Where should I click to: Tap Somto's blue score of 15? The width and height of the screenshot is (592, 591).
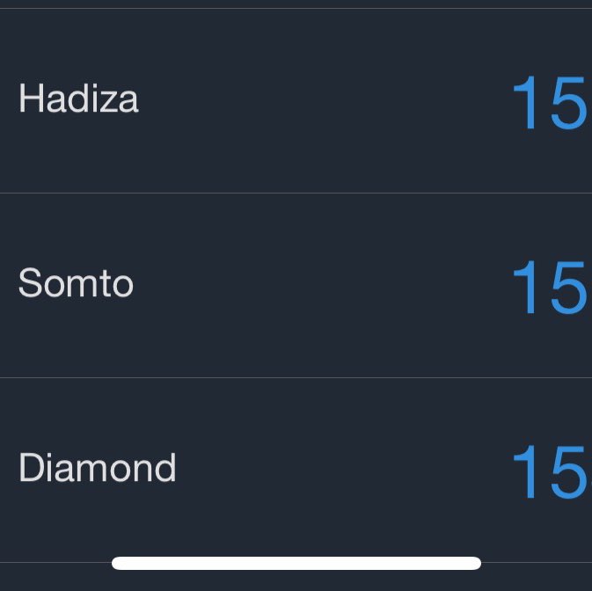pyautogui.click(x=549, y=288)
